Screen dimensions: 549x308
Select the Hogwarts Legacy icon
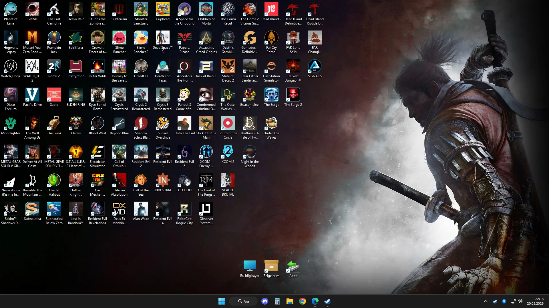tap(11, 42)
